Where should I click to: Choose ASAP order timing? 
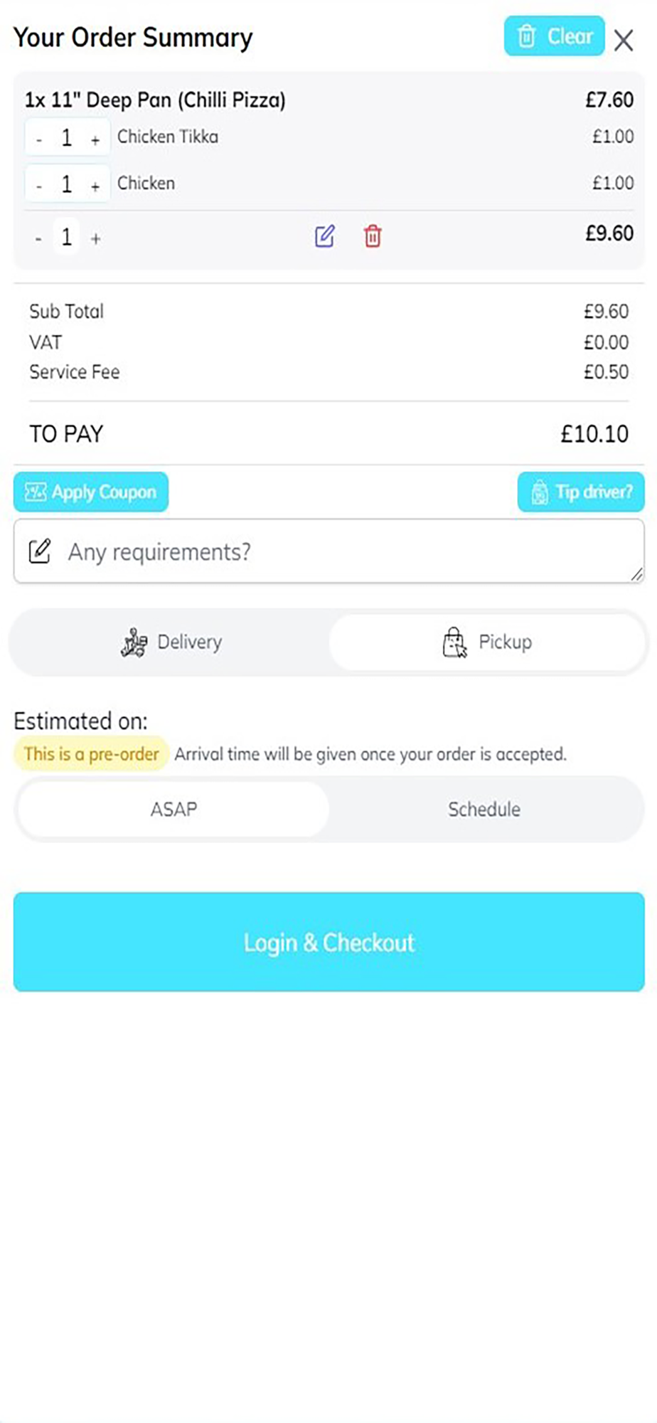[x=173, y=809]
